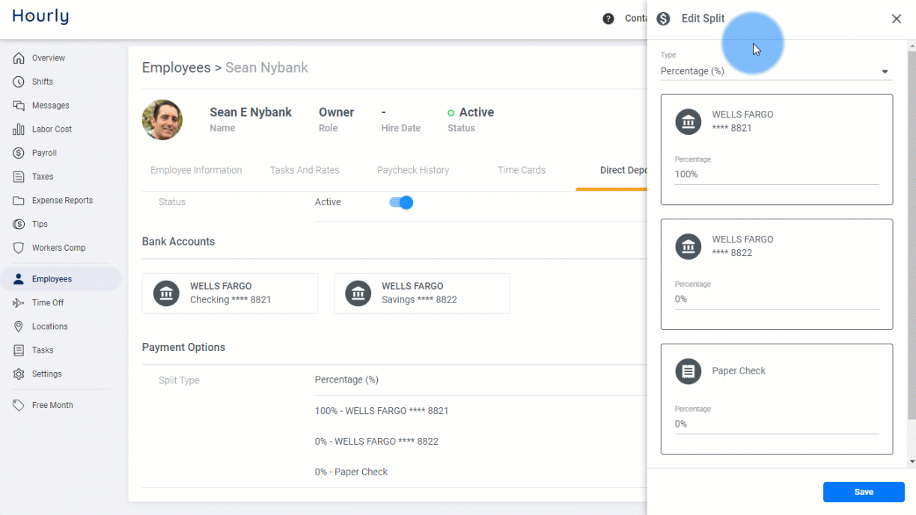Viewport: 916px width, 515px height.
Task: Switch to the Paycheck History tab
Action: pos(413,170)
